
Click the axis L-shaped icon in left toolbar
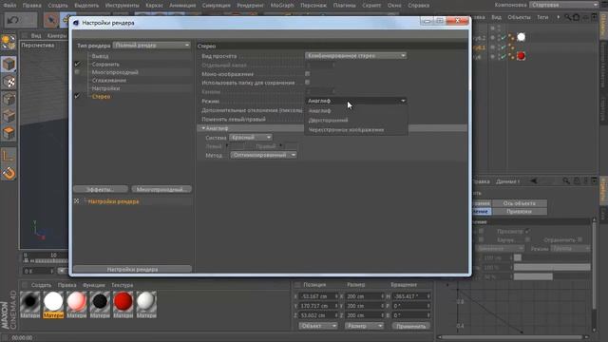click(9, 156)
